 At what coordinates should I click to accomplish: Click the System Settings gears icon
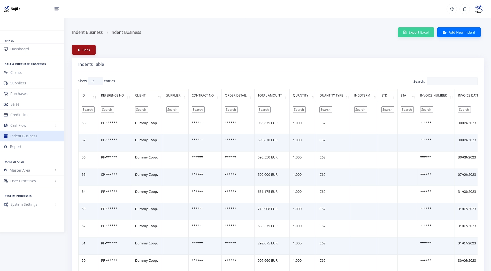click(6, 204)
